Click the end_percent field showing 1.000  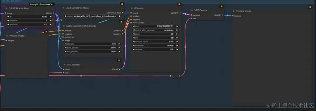92,51
